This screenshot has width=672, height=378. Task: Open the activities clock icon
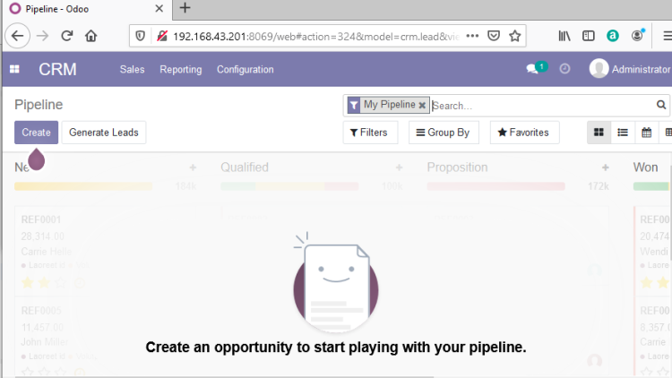coord(564,69)
